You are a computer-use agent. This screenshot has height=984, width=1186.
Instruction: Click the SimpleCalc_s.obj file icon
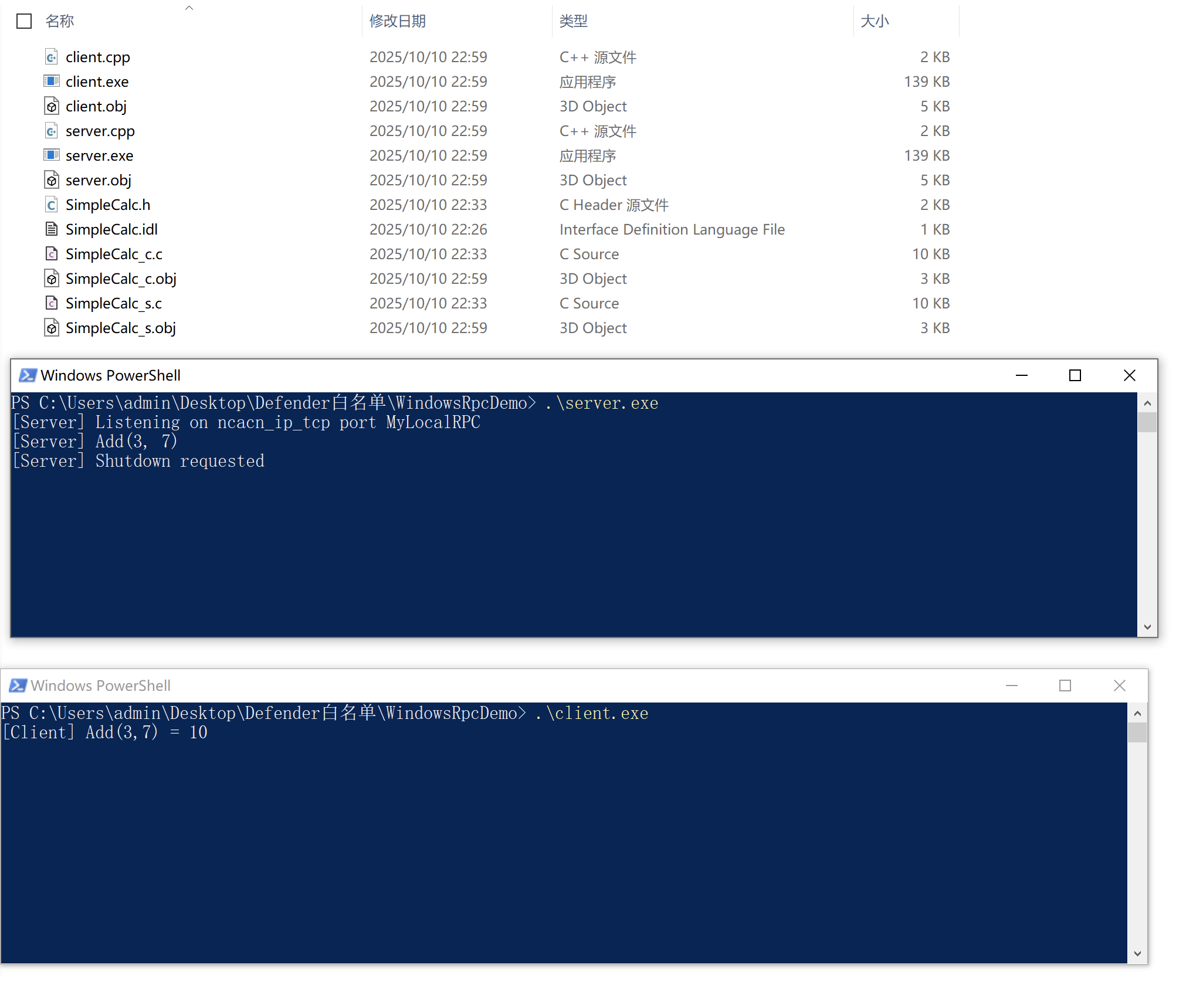click(52, 328)
